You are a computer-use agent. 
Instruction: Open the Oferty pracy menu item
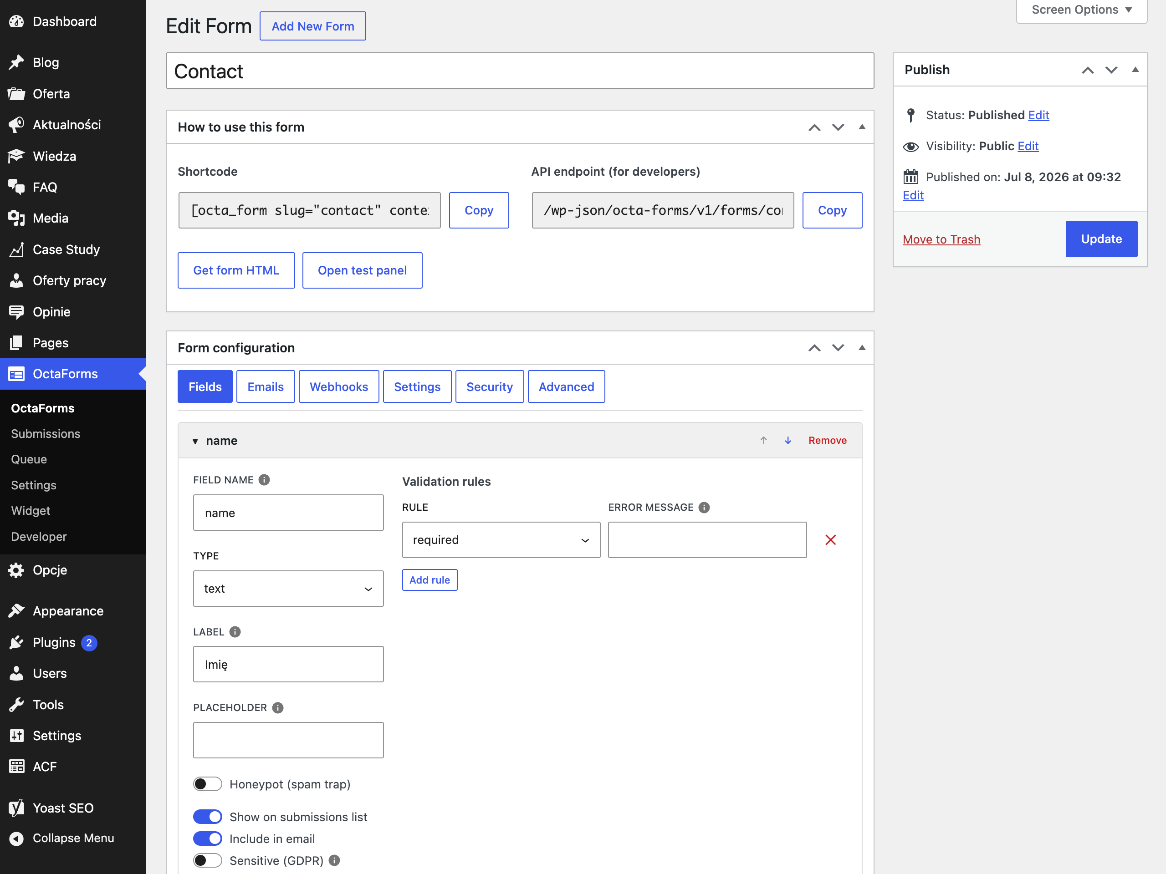73,280
